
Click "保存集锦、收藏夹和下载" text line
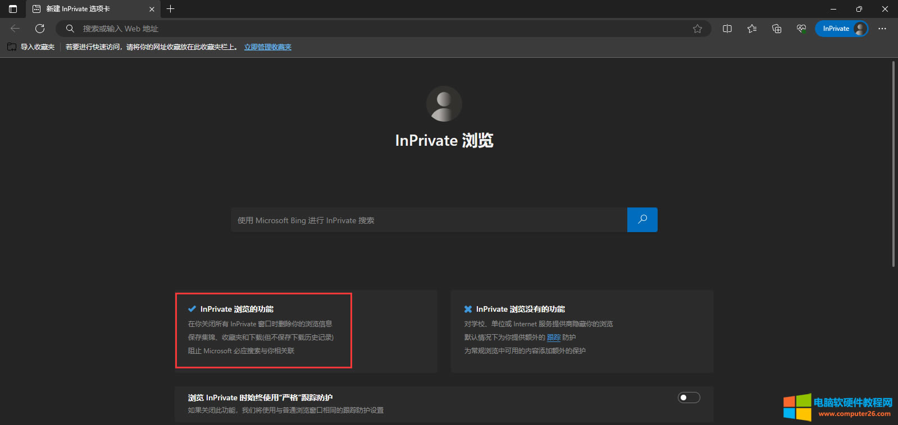(261, 338)
